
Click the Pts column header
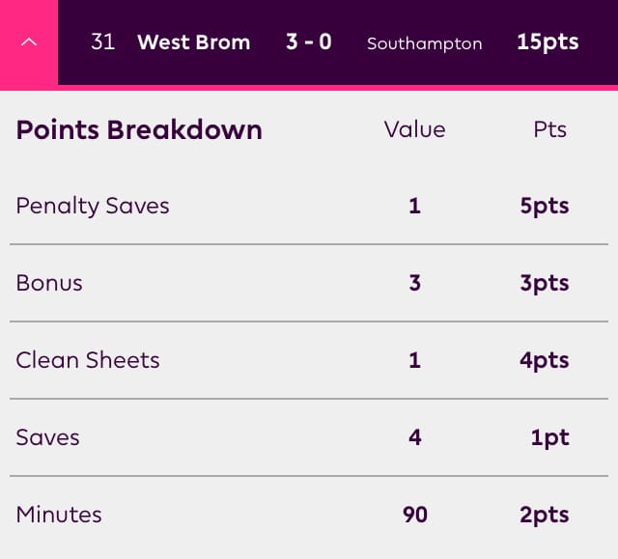[550, 129]
